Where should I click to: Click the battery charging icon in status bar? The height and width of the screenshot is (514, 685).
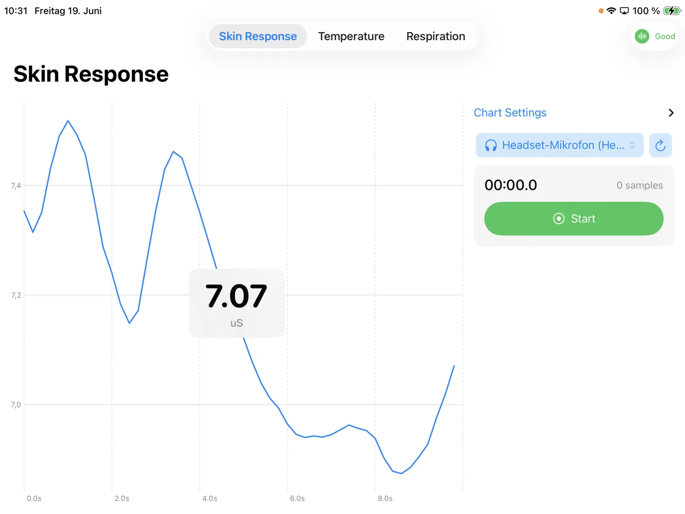tap(672, 11)
